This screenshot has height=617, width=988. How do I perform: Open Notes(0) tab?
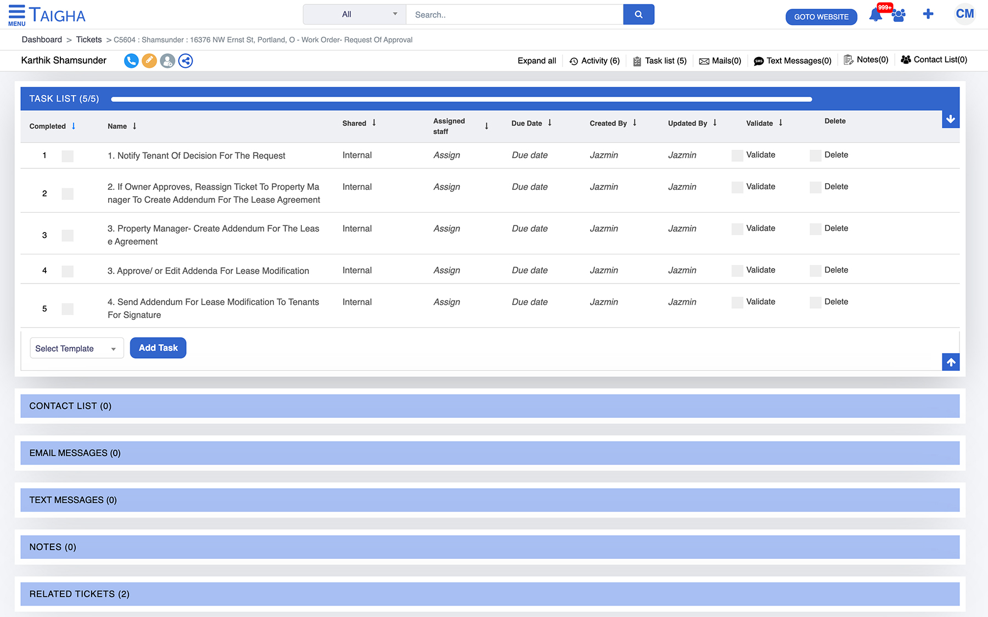tap(866, 60)
